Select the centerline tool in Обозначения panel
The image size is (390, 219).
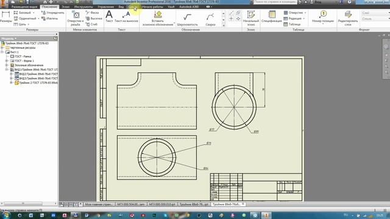tap(232, 13)
